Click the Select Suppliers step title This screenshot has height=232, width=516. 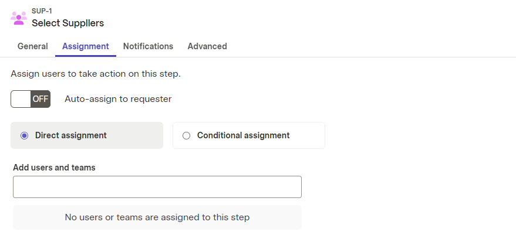68,23
